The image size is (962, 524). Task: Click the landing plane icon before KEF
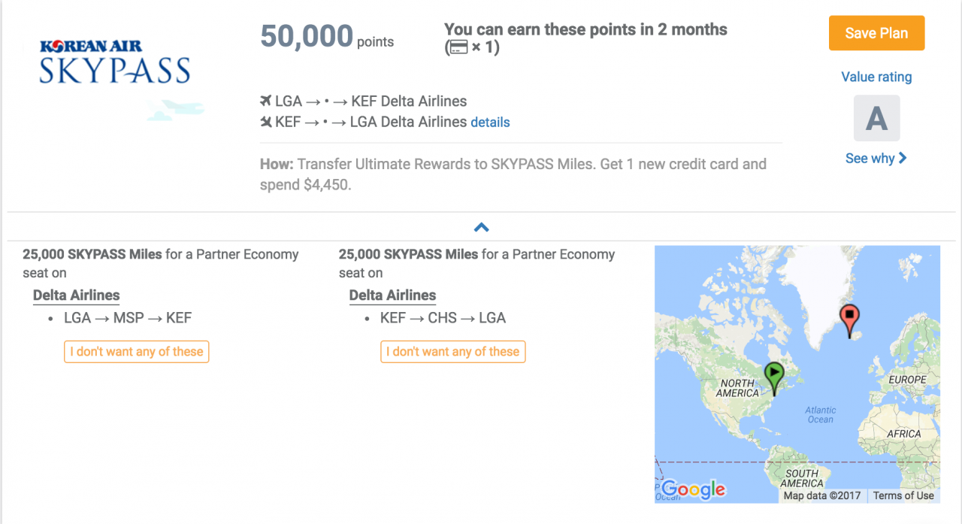(265, 122)
